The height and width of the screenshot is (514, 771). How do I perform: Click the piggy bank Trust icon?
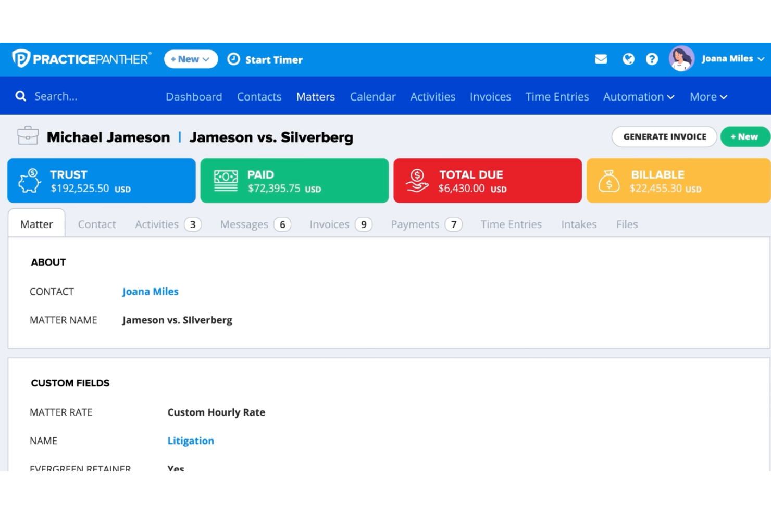(x=29, y=180)
